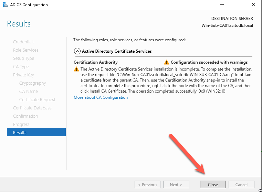This screenshot has height=192, width=262.
Task: Maximize the AD CS Configuration window
Action: (238, 5)
